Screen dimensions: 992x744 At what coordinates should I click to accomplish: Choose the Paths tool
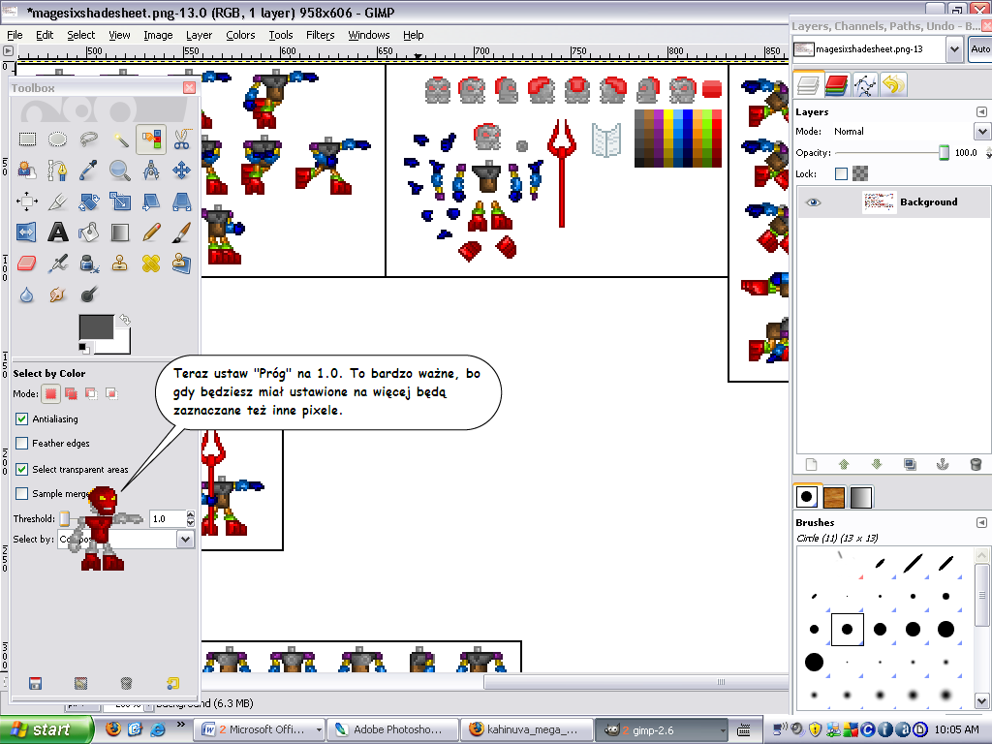pos(57,170)
